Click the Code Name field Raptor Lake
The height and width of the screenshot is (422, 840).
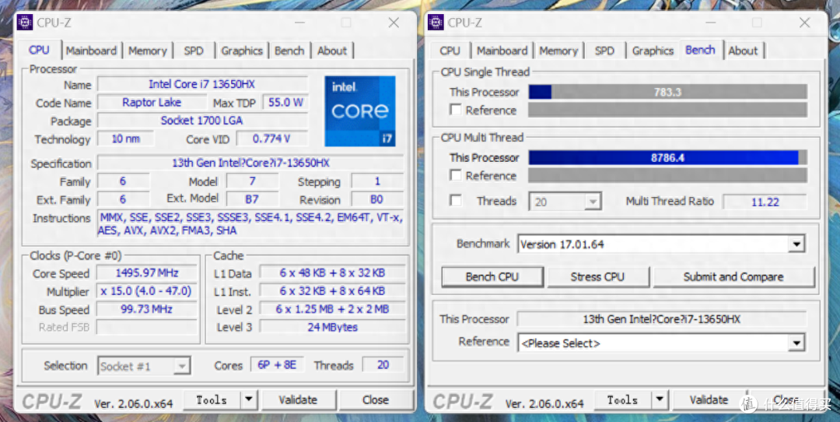coord(152,102)
